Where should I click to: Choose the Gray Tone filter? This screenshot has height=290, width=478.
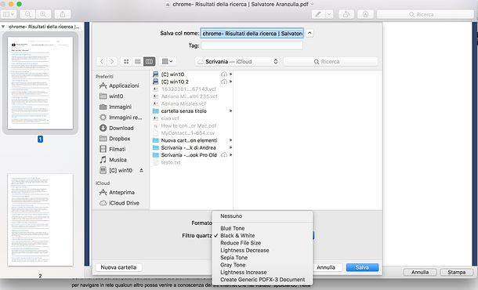(x=263, y=265)
